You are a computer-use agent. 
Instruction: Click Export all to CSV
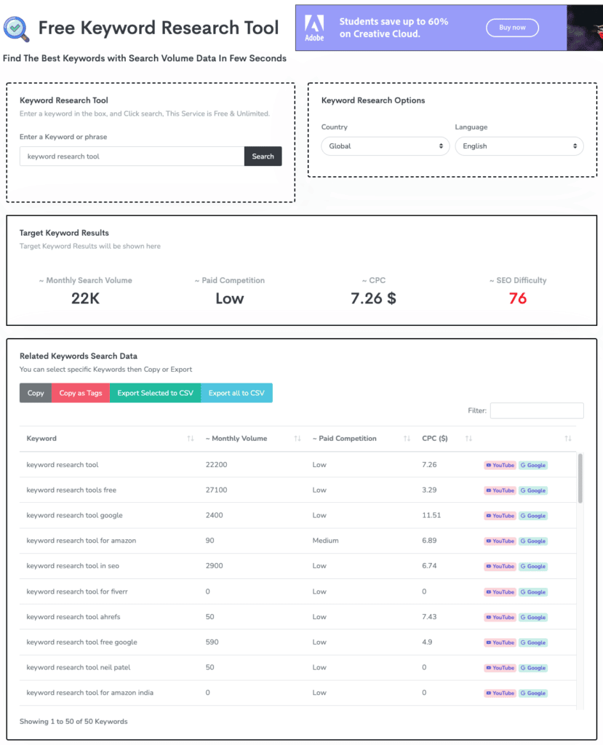(x=236, y=393)
